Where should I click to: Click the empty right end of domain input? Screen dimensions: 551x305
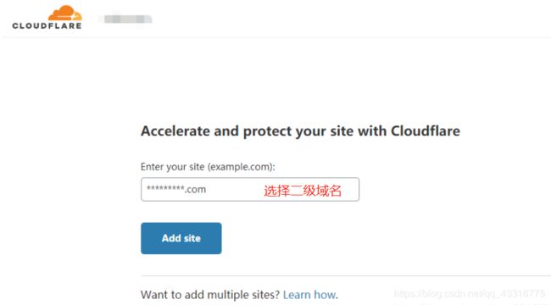coord(350,190)
